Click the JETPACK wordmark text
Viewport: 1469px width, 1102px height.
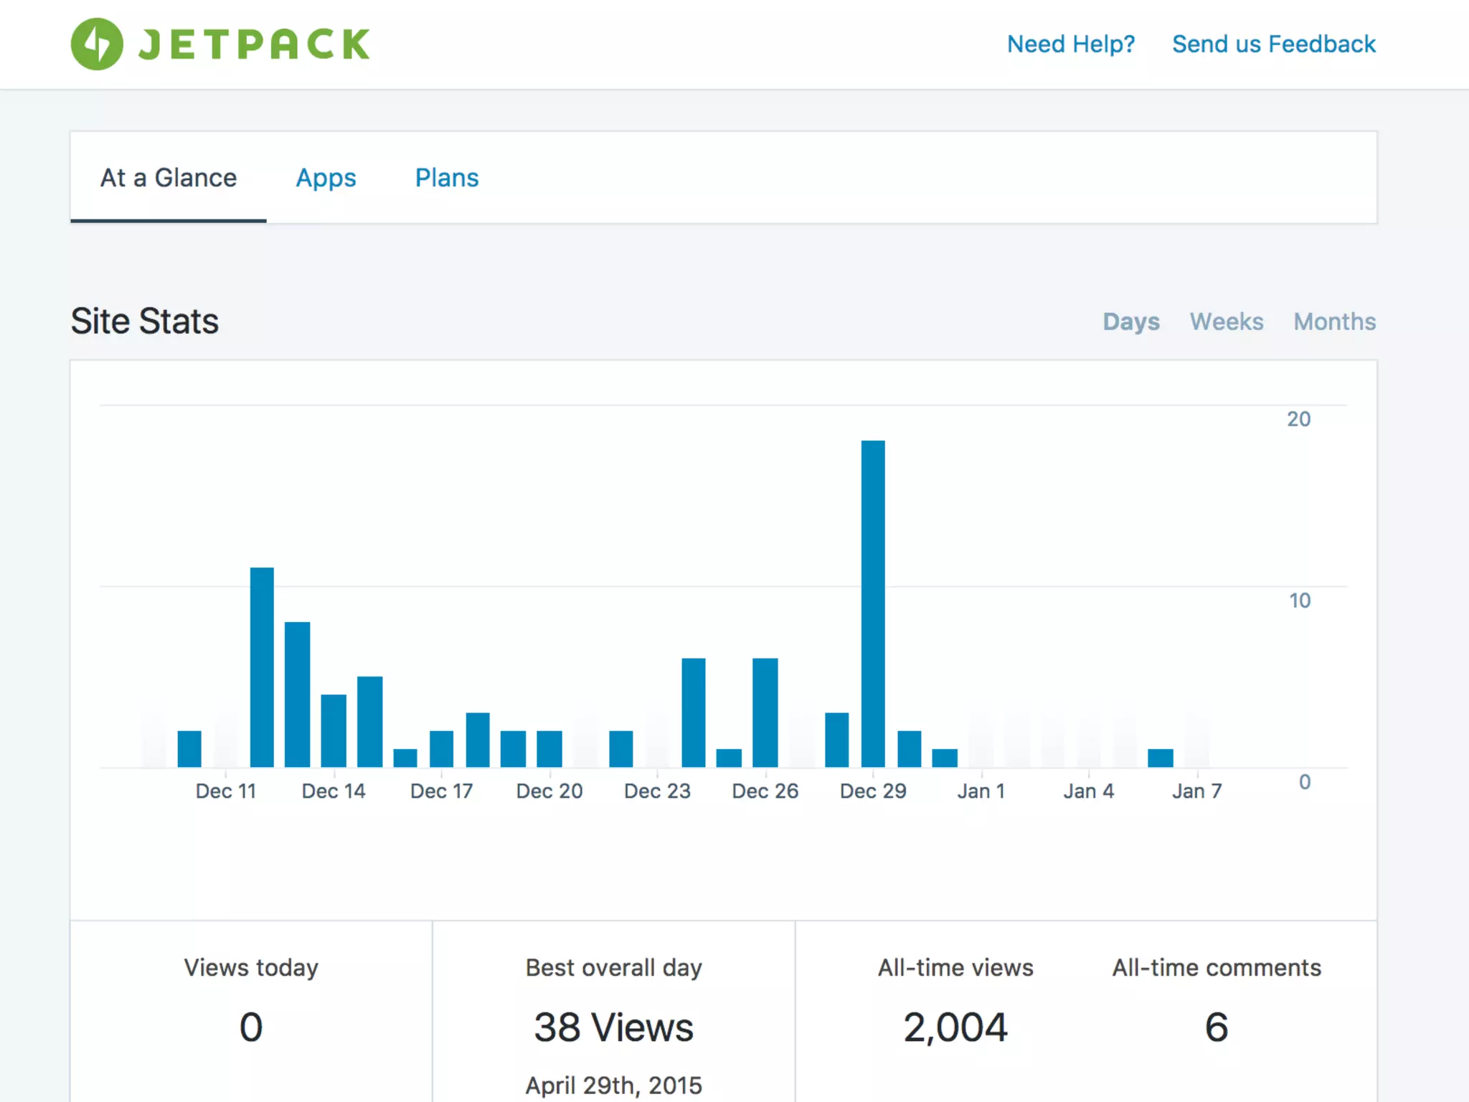[254, 44]
